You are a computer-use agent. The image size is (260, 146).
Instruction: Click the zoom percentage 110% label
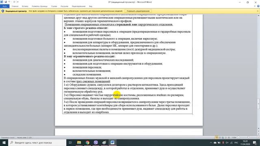tap(234, 137)
